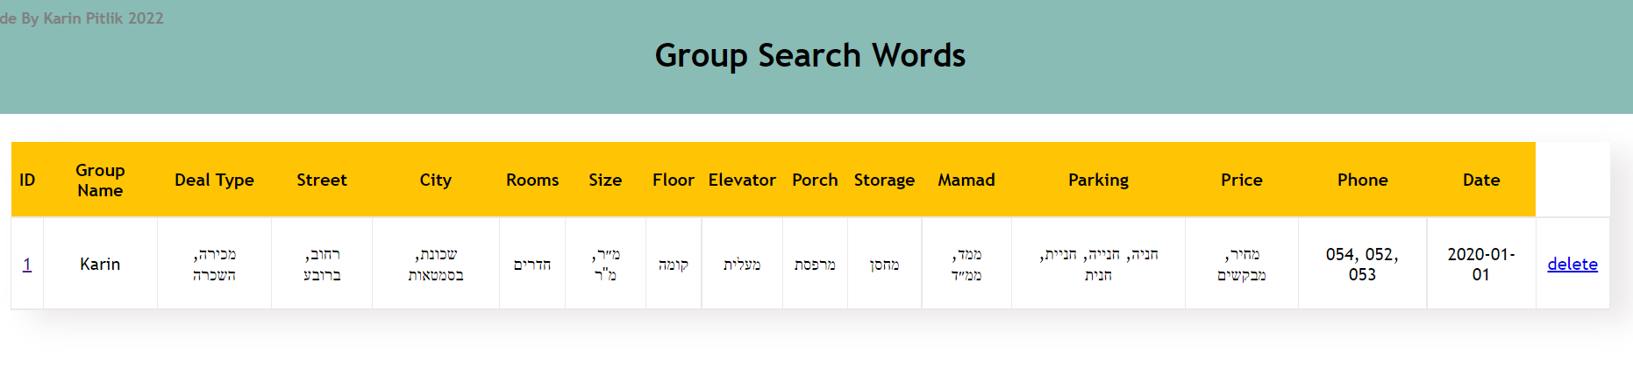Select the Deal Type column header
The width and height of the screenshot is (1633, 389).
coord(214,180)
